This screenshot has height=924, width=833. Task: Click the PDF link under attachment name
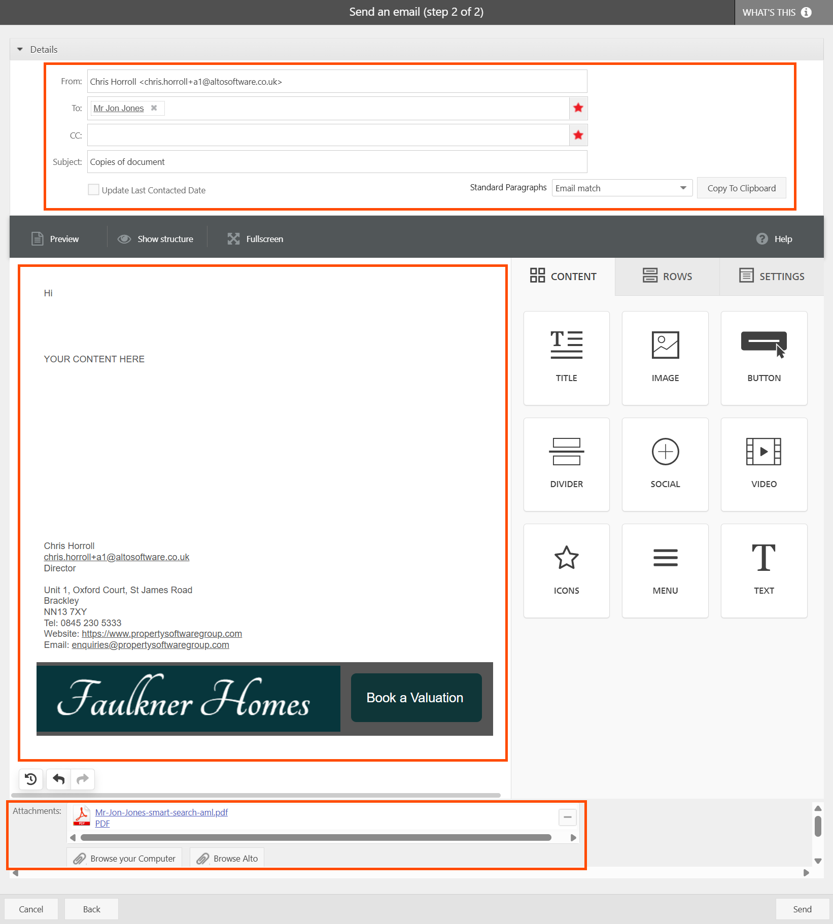(102, 824)
